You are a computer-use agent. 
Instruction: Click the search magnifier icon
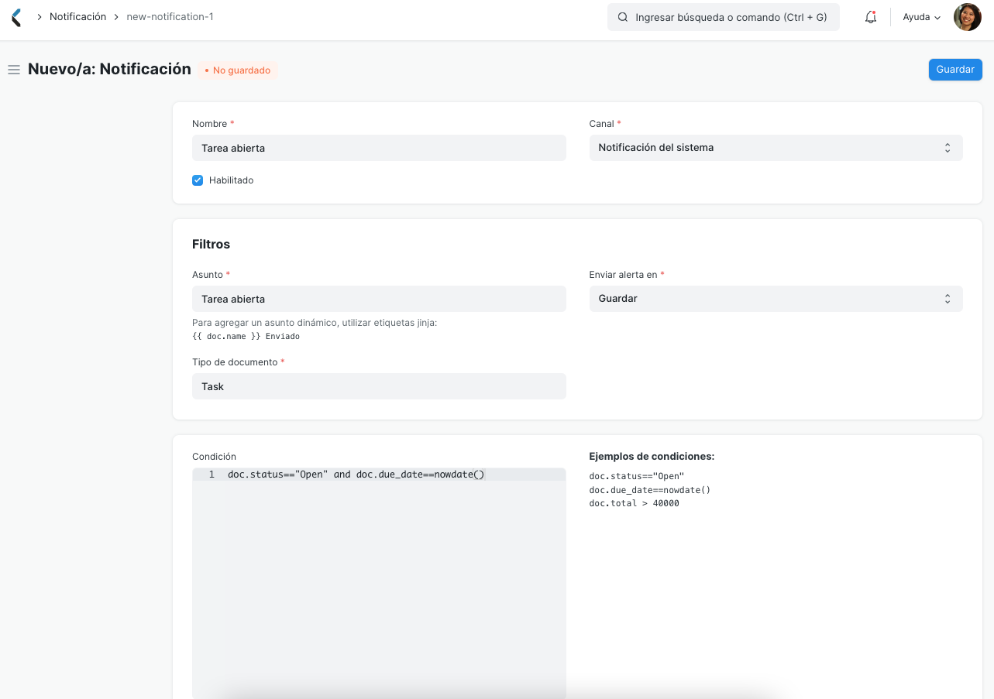point(622,17)
